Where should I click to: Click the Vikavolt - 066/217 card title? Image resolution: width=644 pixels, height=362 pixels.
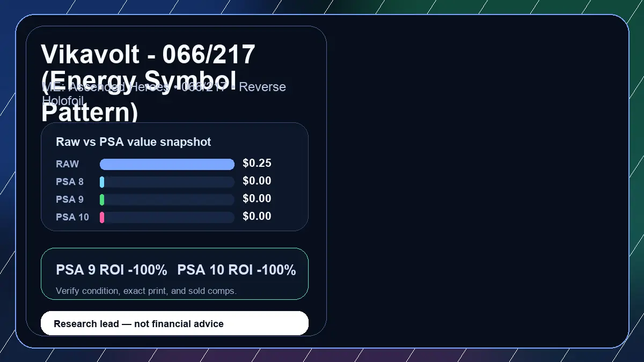point(148,83)
